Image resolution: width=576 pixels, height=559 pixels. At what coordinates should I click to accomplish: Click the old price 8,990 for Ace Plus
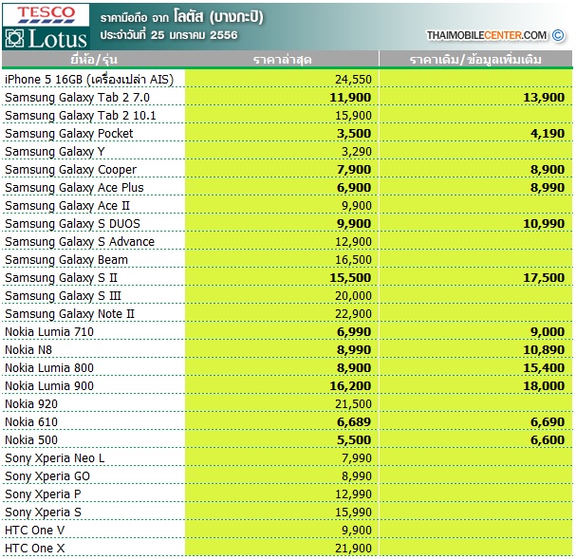coord(548,187)
